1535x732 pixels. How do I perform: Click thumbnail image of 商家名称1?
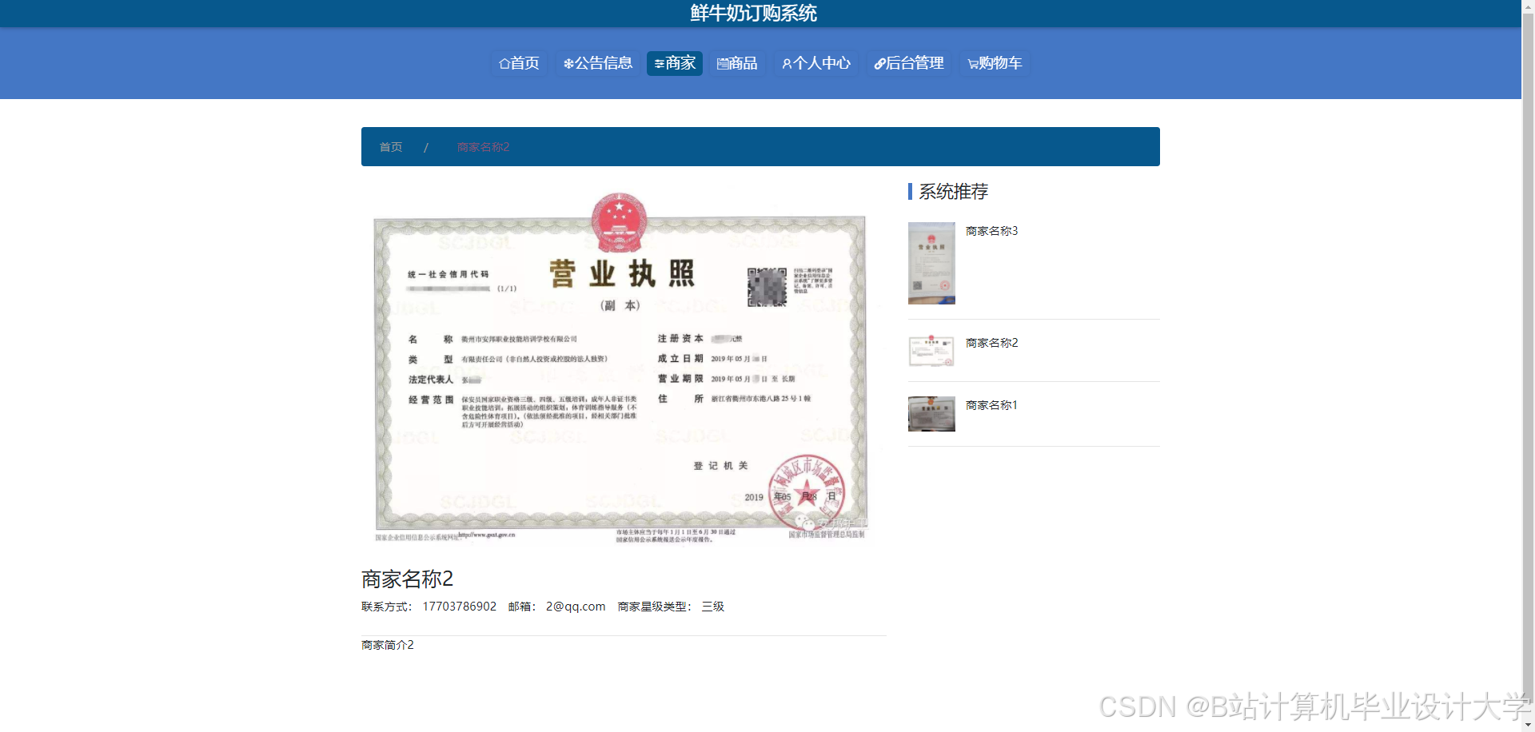pos(931,414)
